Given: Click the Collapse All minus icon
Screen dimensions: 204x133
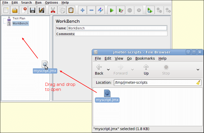Looking at the screenshot, I should [91, 10].
